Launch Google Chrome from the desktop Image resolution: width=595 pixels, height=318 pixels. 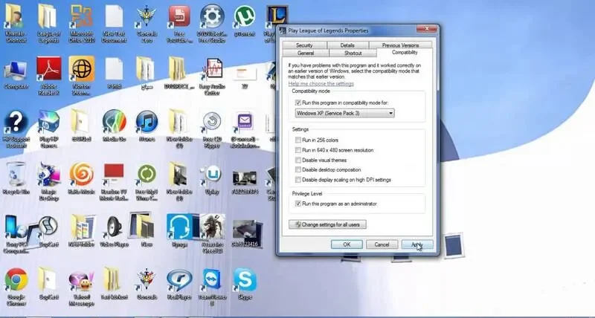(16, 280)
